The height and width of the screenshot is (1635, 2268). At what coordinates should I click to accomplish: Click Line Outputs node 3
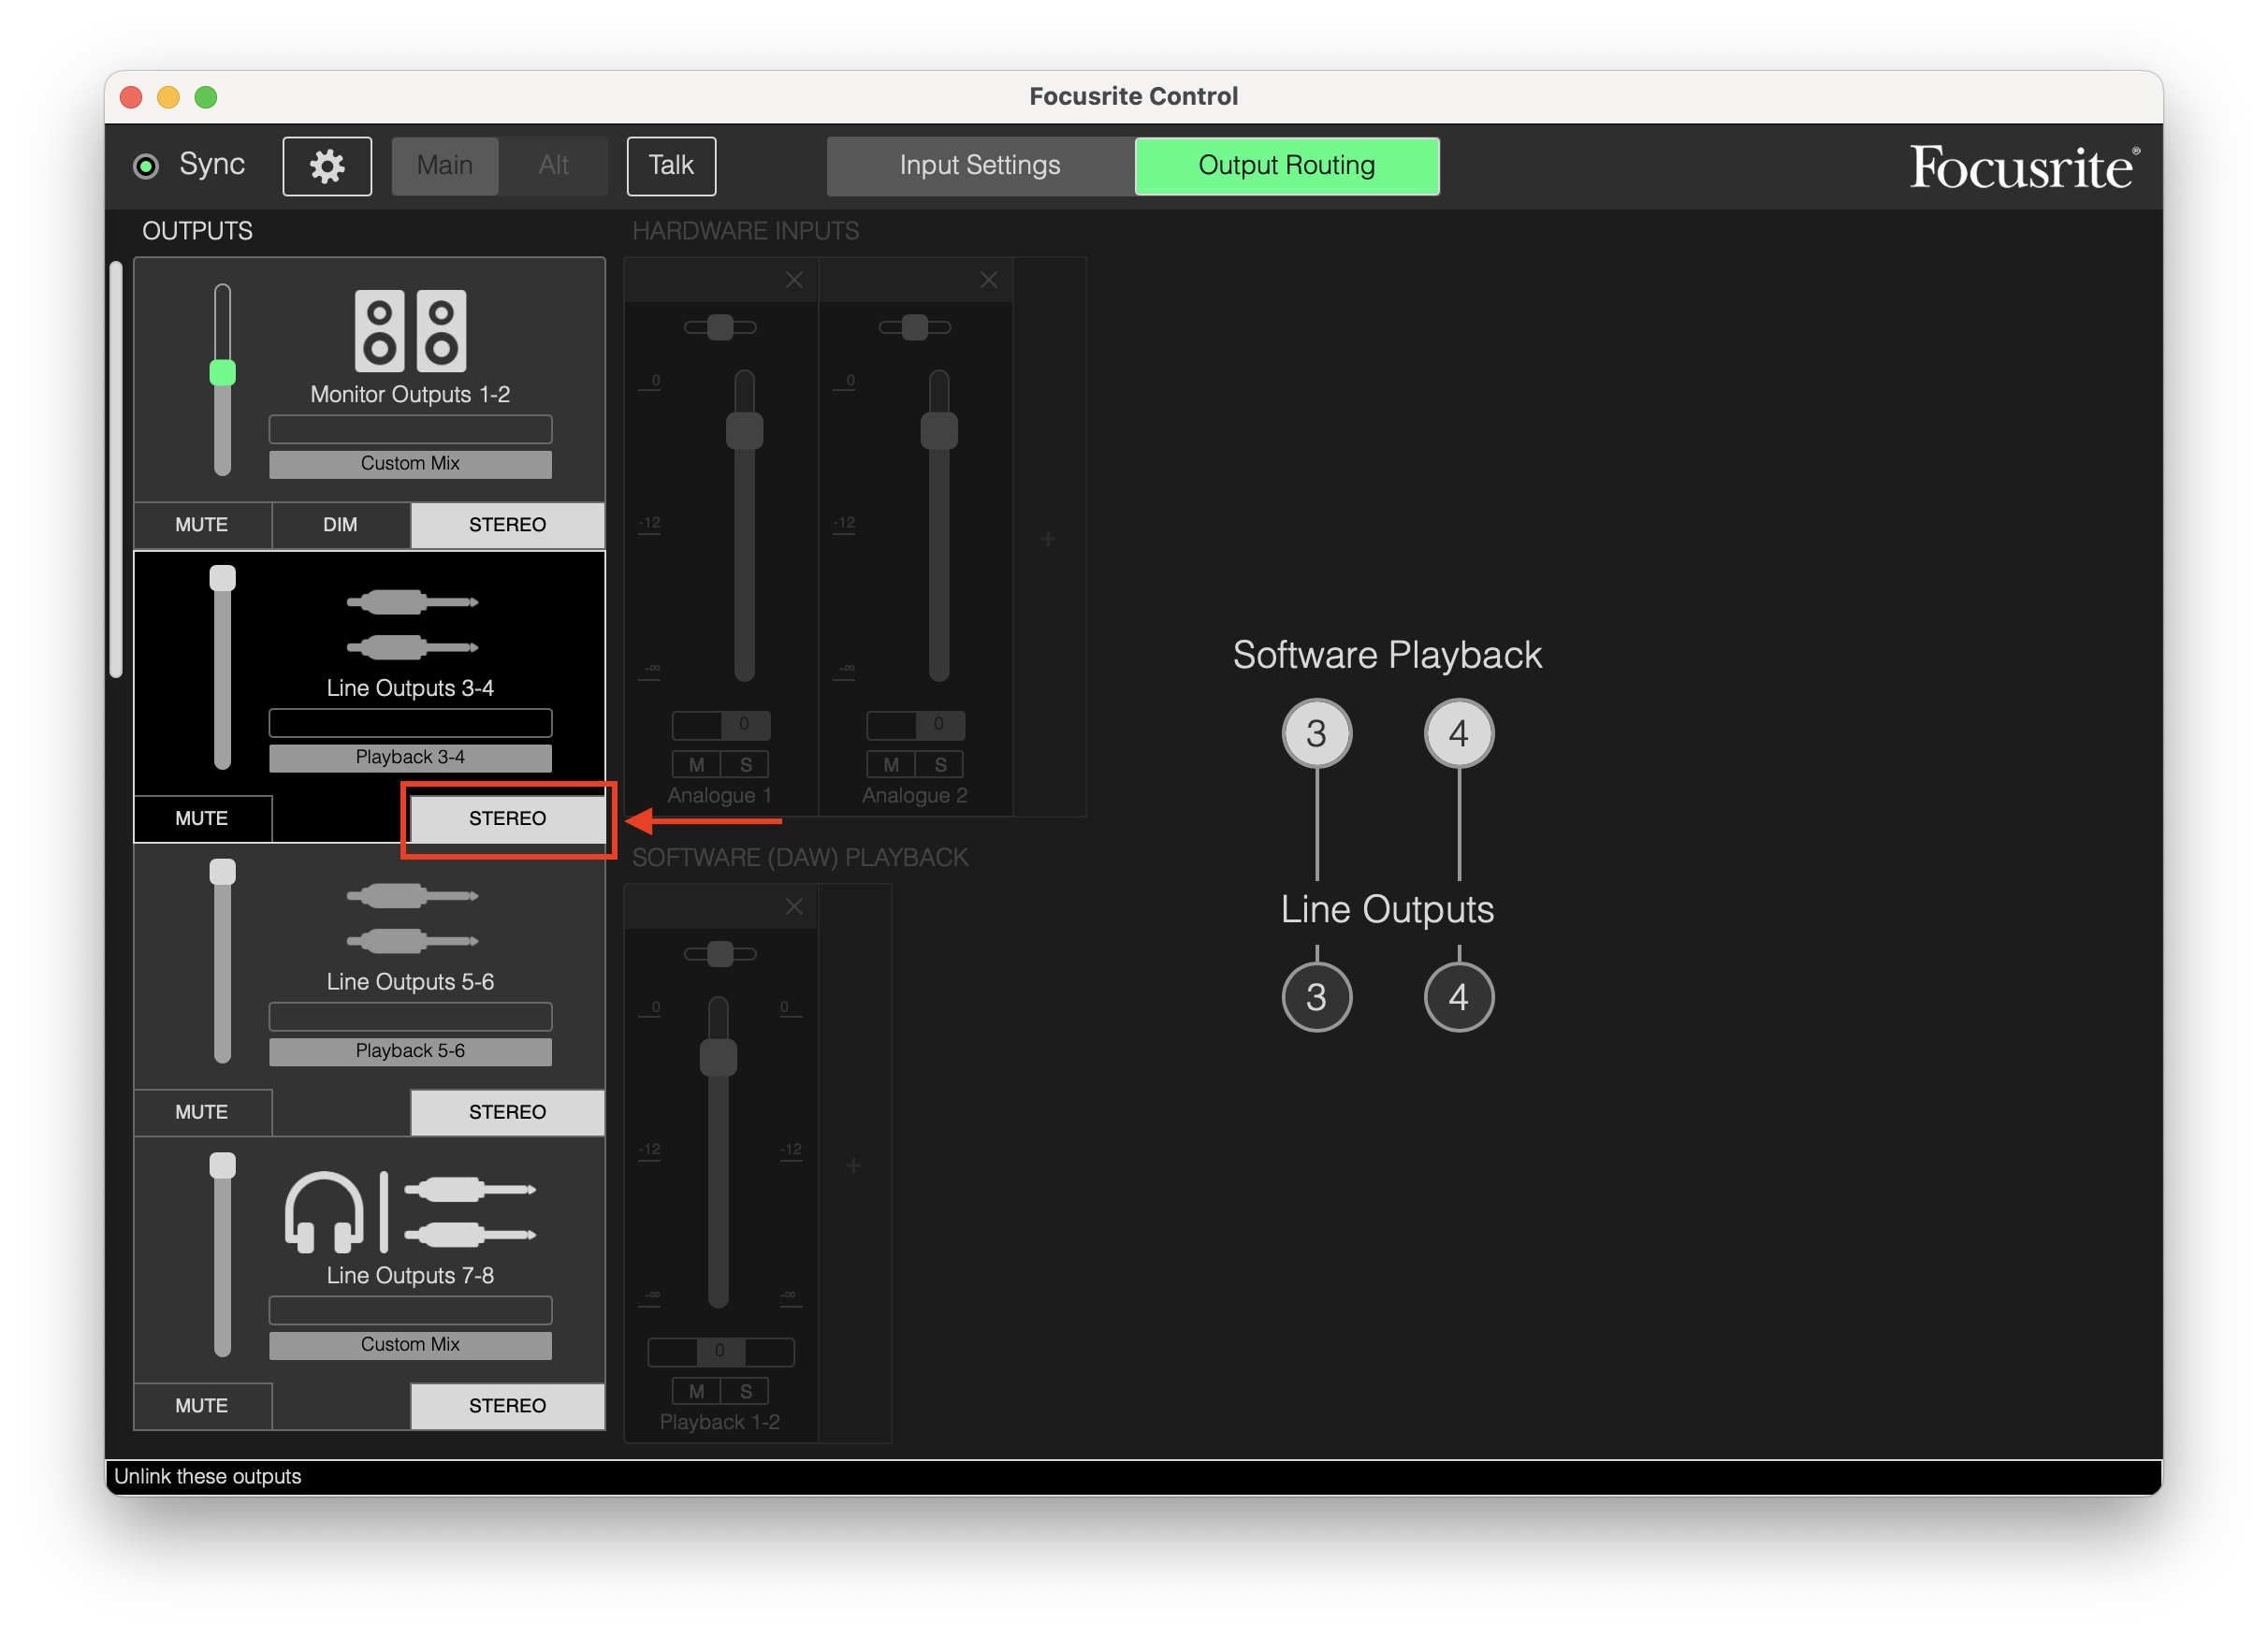(1317, 996)
